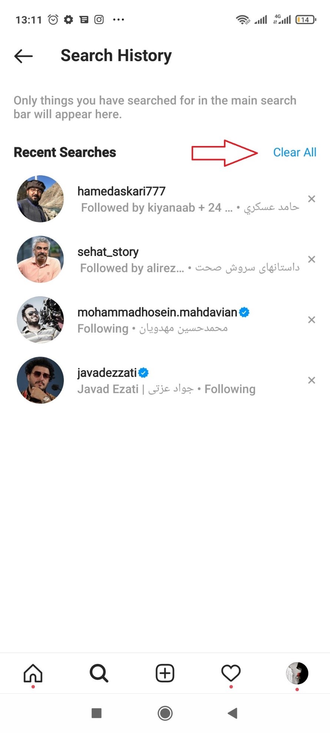Tap the verified badge next to javadezzati

[x=143, y=372]
